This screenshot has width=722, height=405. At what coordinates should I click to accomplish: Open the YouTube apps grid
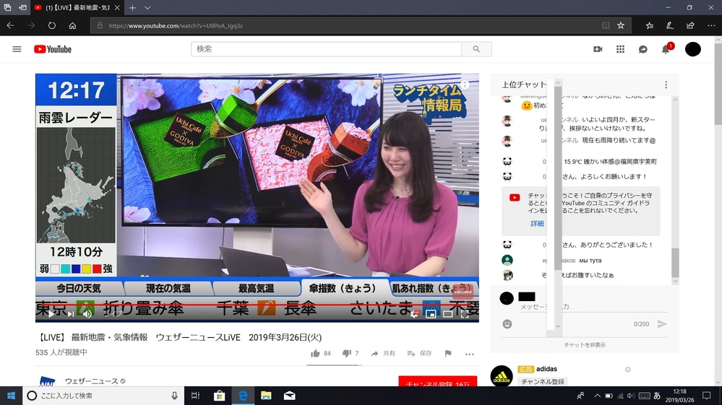pos(620,49)
